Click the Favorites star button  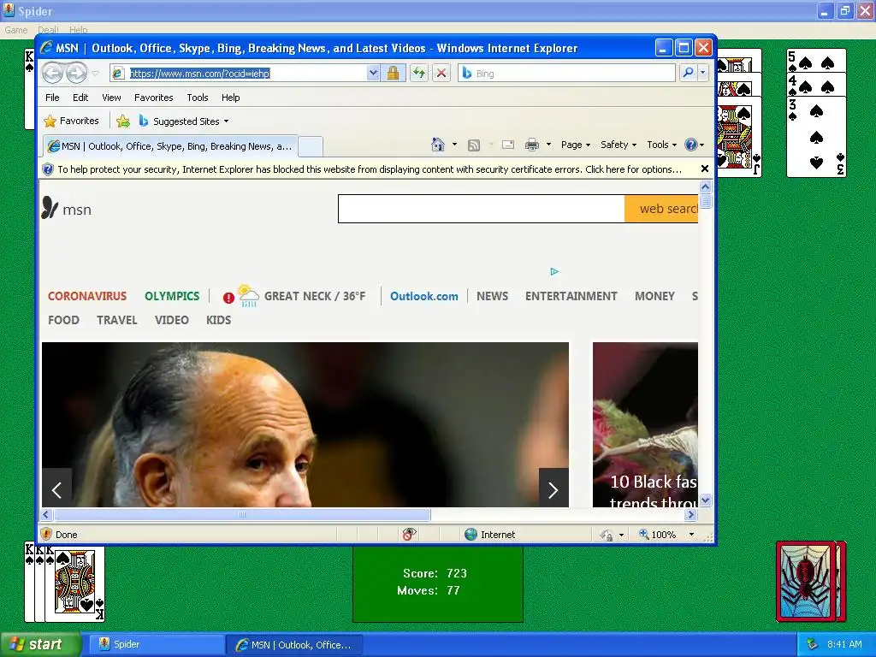pos(71,121)
